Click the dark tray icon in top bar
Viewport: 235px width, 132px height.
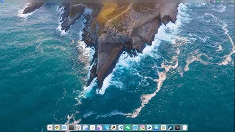[210, 1]
